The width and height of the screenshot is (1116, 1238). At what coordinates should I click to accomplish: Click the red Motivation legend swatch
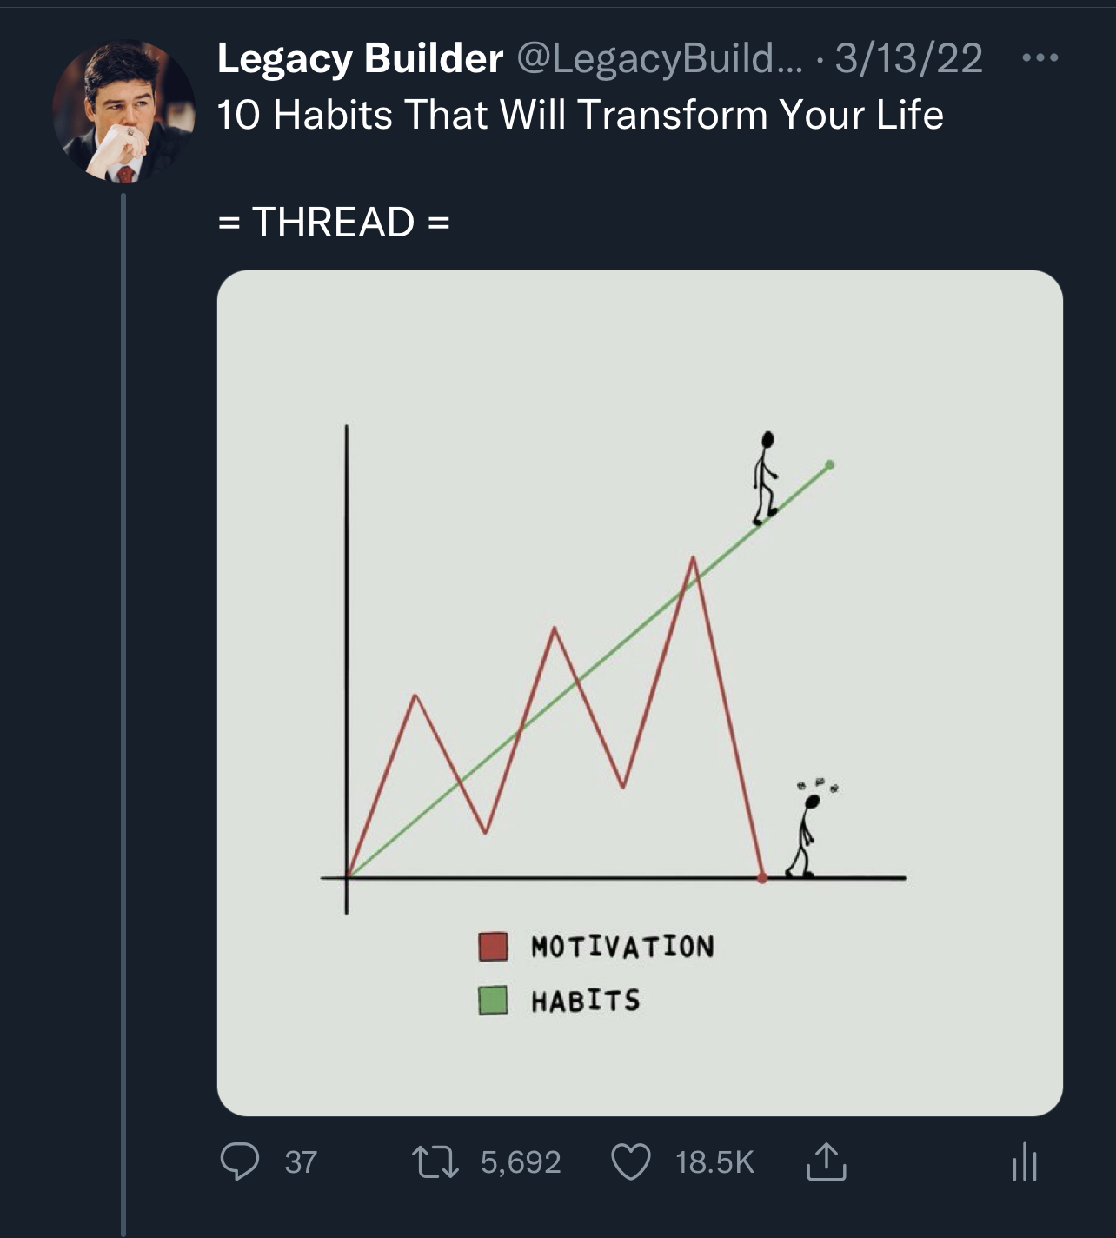pos(493,946)
